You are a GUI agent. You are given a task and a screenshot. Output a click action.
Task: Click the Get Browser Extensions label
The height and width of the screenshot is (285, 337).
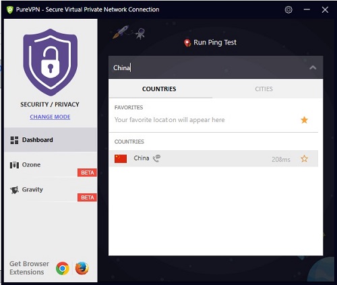click(29, 268)
